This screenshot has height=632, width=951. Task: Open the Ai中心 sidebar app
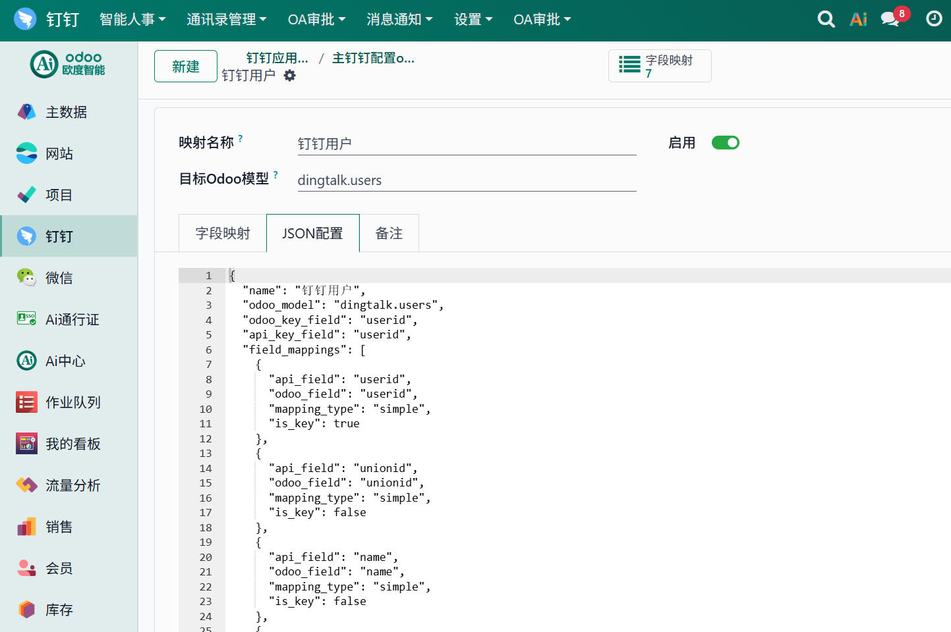pos(69,361)
